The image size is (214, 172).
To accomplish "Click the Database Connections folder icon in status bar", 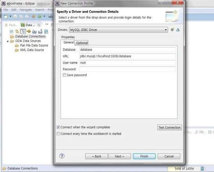I will [5, 168].
